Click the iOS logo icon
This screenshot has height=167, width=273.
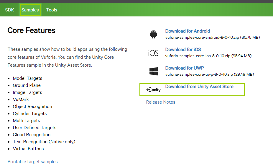pos(153,53)
